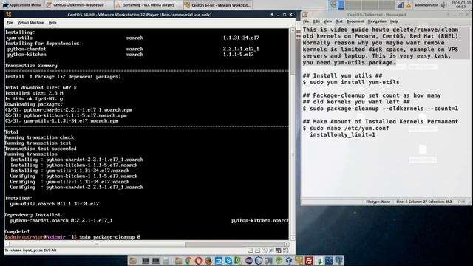Launch Firefox from the dock
473x266 pixels.
point(208,261)
